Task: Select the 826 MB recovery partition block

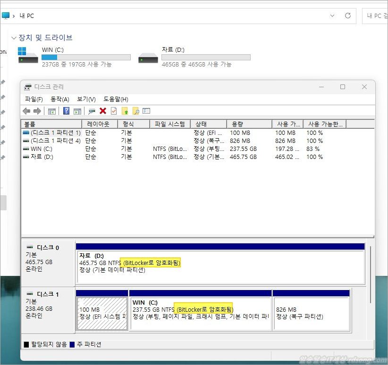Action: (x=311, y=313)
